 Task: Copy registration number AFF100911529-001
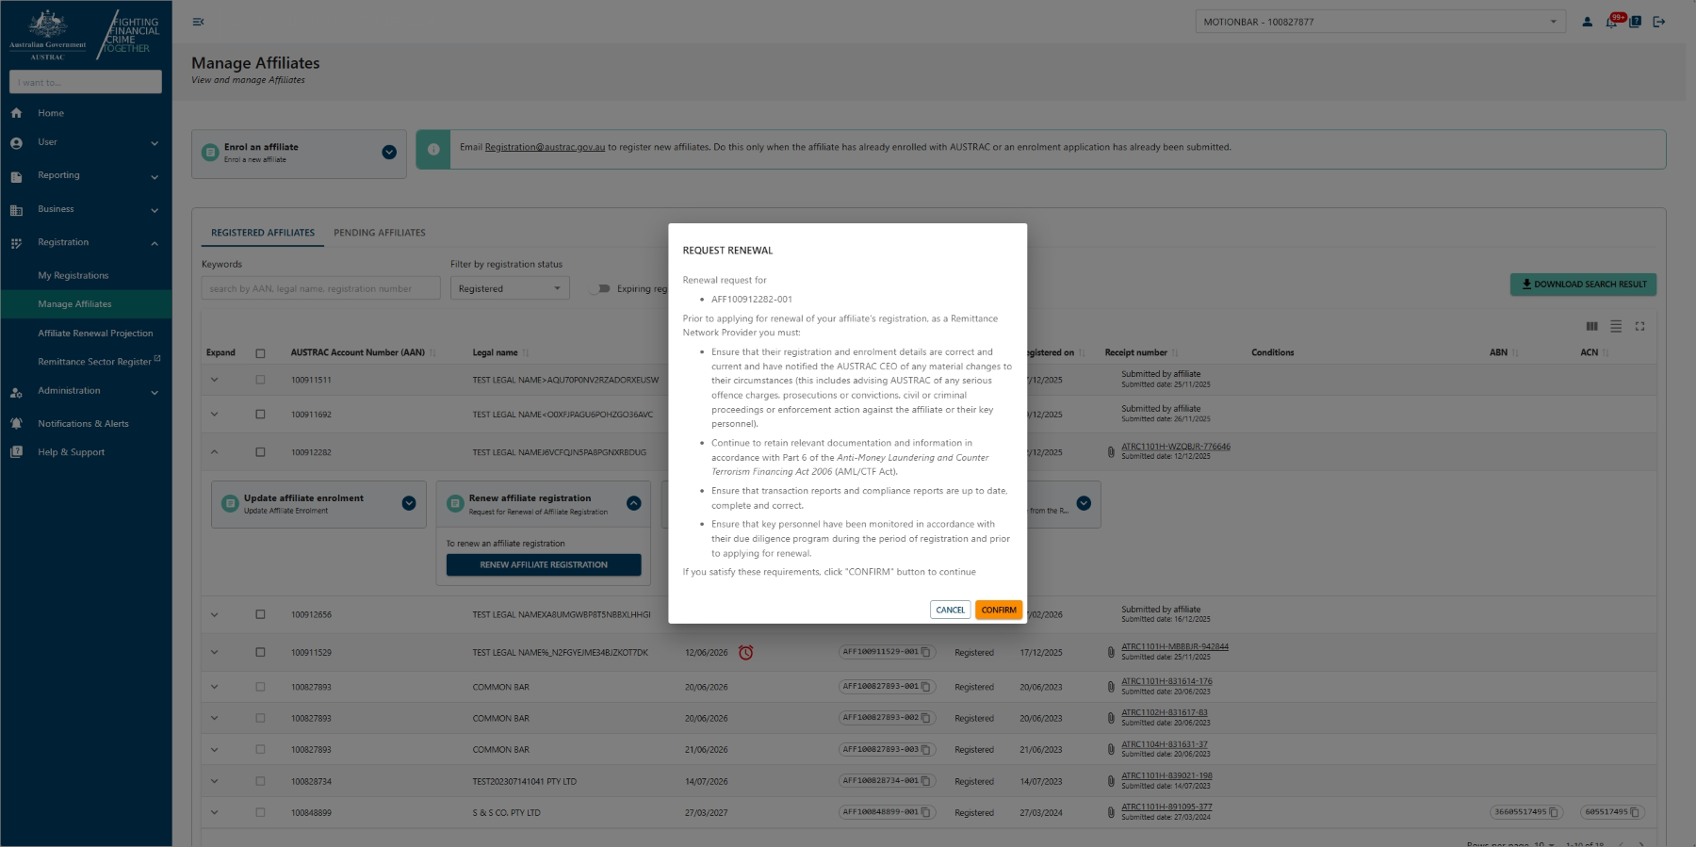[926, 652]
